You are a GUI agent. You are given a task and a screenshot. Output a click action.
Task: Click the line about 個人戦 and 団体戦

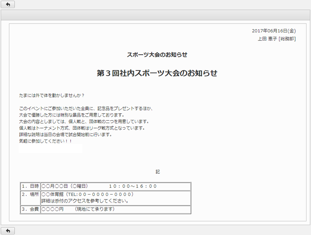coord(84,122)
